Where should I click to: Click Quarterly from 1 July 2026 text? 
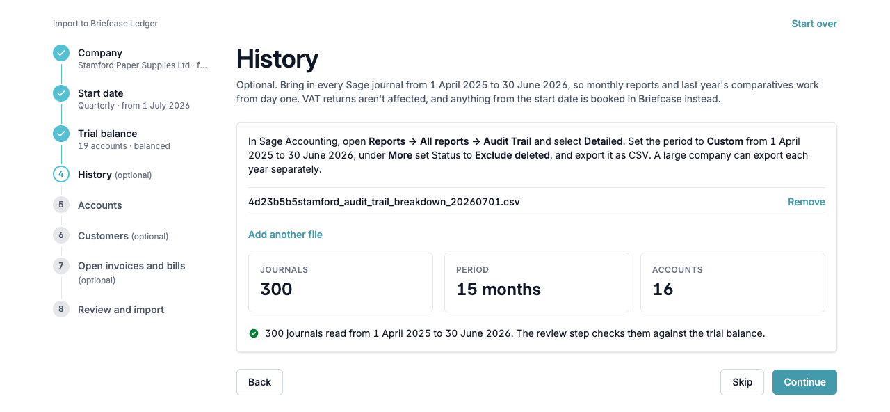pyautogui.click(x=133, y=106)
